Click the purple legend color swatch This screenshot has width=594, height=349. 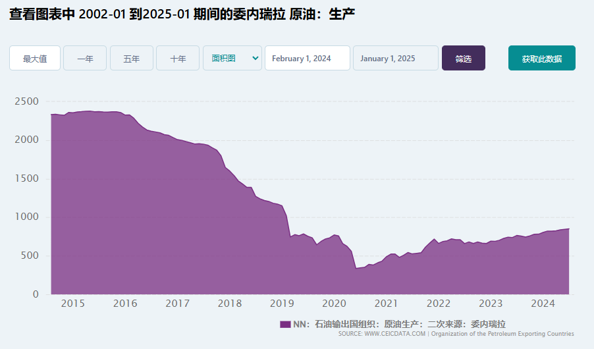[285, 324]
